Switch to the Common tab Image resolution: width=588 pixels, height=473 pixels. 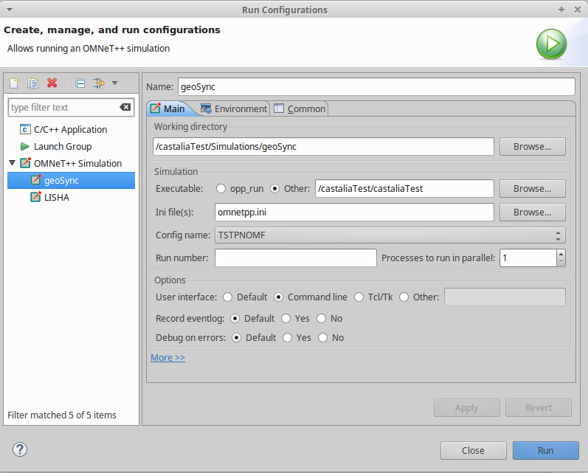point(300,108)
